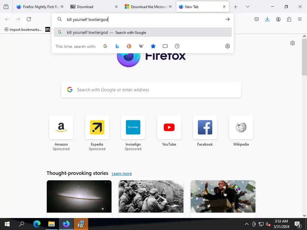The height and width of the screenshot is (230, 307).
Task: Open the soldiers black-and-white story card
Action: tap(151, 196)
